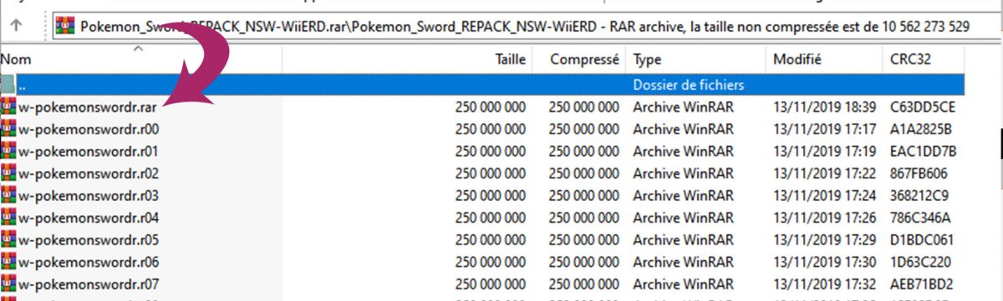Click modified date 13/11/2019 17:29
This screenshot has width=1003, height=301.
pyautogui.click(x=824, y=240)
